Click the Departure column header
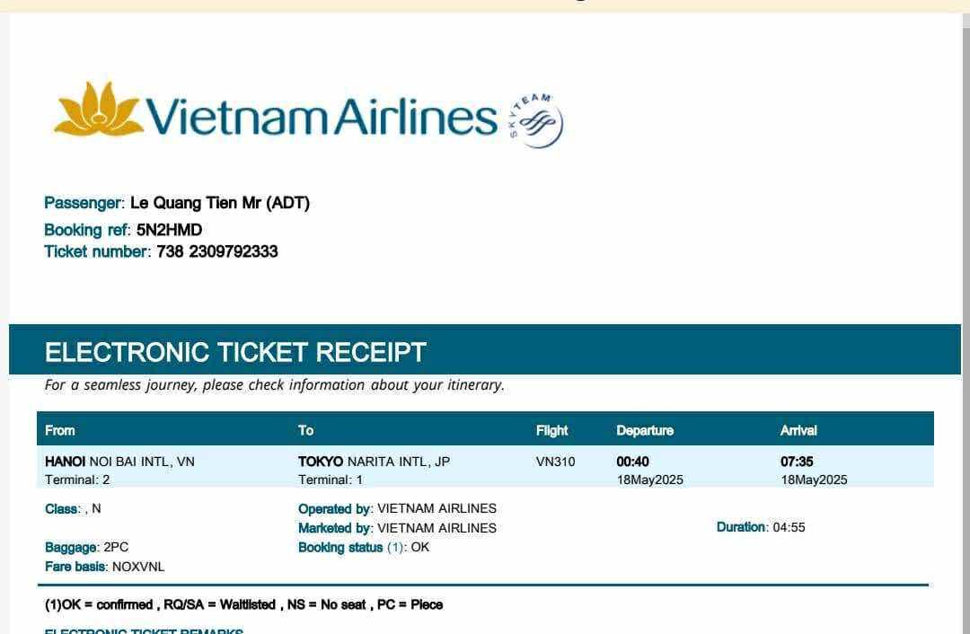Image resolution: width=970 pixels, height=634 pixels. pyautogui.click(x=644, y=430)
